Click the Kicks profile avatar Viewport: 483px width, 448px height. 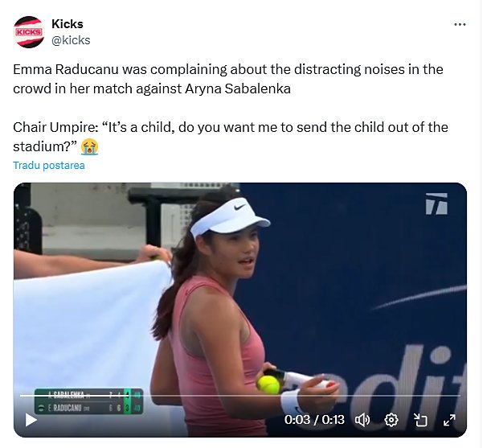point(29,32)
